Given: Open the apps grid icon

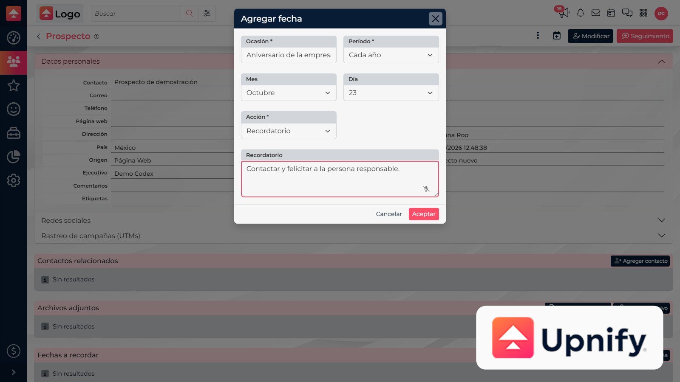Looking at the screenshot, I should 643,13.
